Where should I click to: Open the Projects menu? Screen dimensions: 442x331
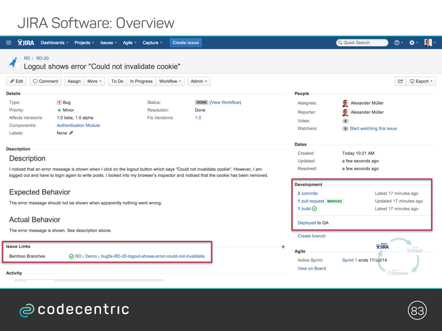tap(84, 43)
